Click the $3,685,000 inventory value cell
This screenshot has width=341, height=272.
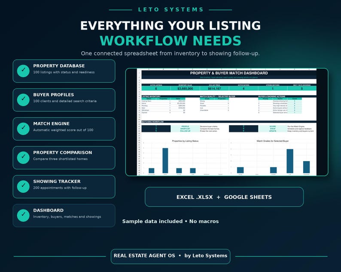(x=185, y=89)
